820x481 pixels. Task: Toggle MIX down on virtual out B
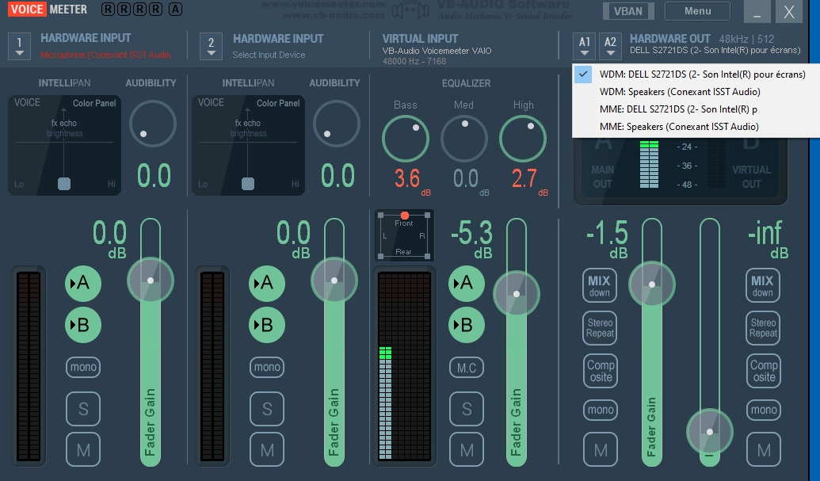click(762, 285)
